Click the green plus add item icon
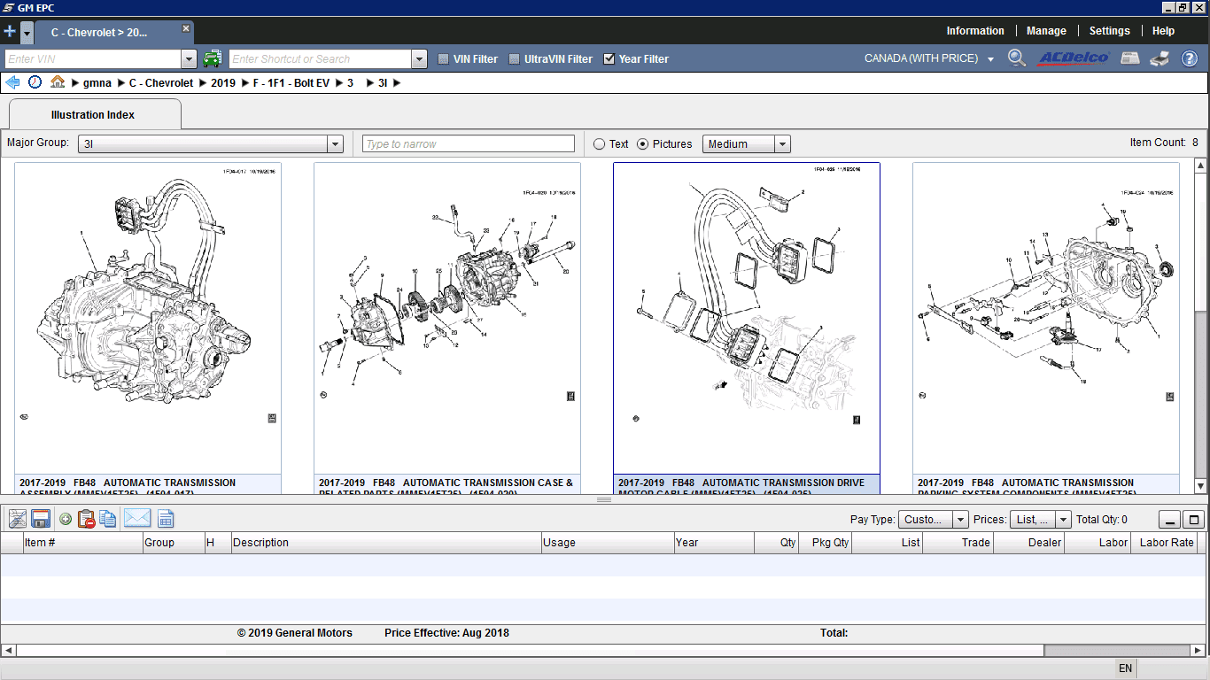The image size is (1210, 680). click(66, 519)
